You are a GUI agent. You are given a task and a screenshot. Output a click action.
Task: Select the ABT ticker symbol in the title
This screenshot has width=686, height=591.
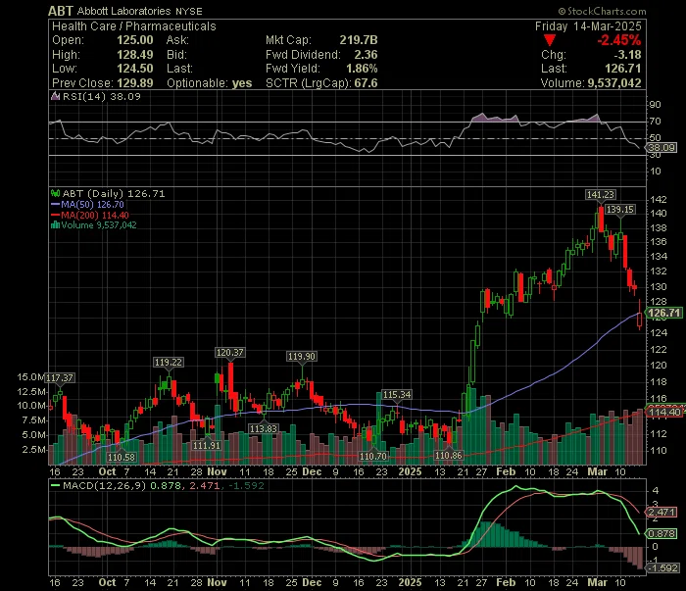pos(61,11)
